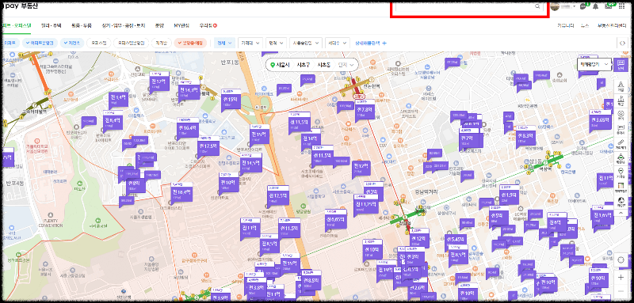634x303 pixels.
Task: Expand the account name dropdown arrow
Action: click(574, 6)
